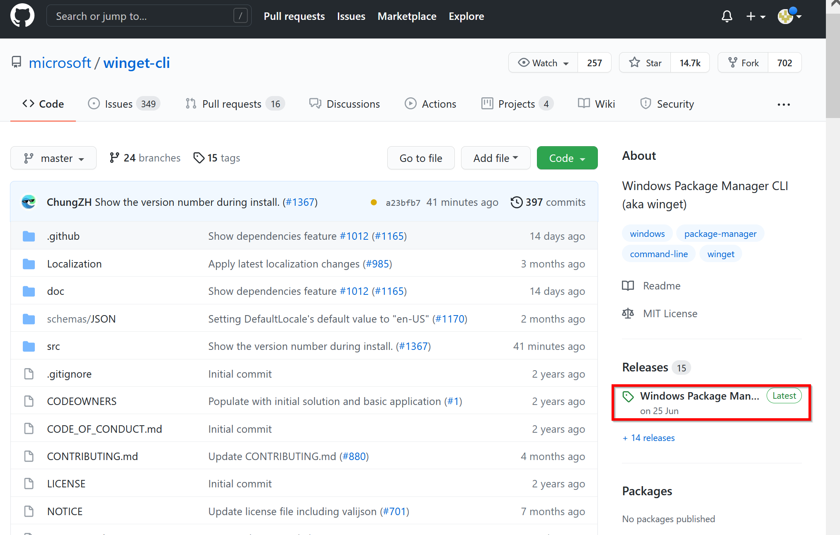This screenshot has height=535, width=840.
Task: Open the 702 forks count
Action: pyautogui.click(x=784, y=63)
